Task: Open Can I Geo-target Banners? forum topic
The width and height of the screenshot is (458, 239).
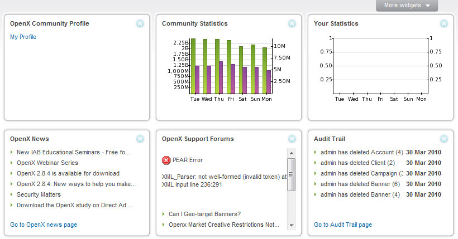Action: coord(205,214)
